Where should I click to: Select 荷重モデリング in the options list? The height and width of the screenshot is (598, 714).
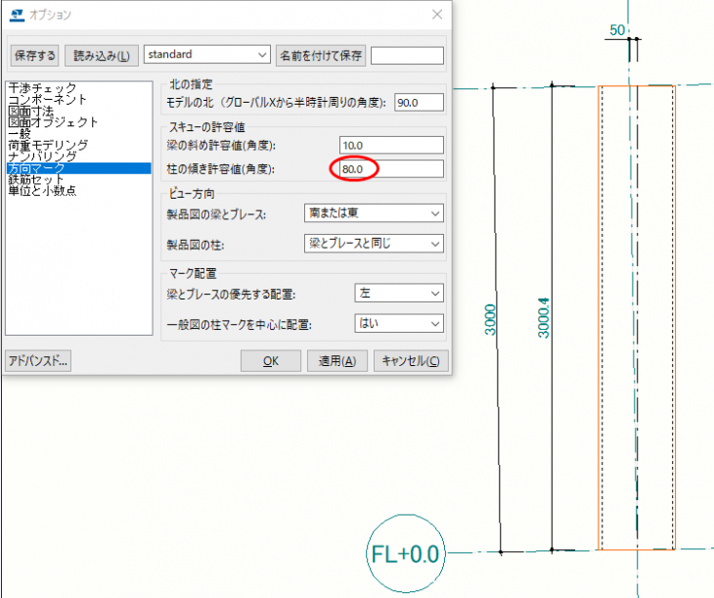coord(48,145)
